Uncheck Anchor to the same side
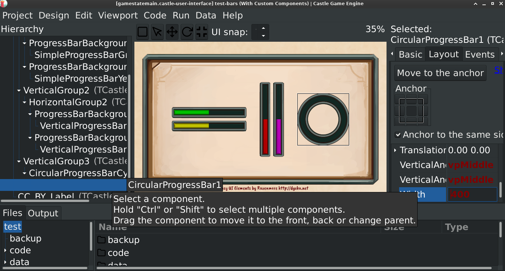Screen dimensions: 505x271 pos(398,135)
